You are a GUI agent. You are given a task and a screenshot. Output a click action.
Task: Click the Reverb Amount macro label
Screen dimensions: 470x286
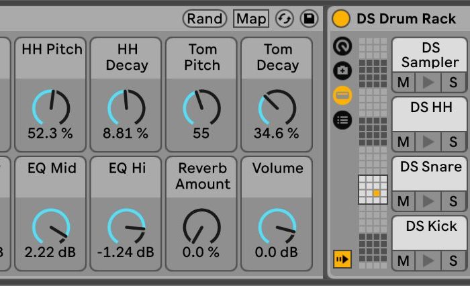pyautogui.click(x=203, y=176)
